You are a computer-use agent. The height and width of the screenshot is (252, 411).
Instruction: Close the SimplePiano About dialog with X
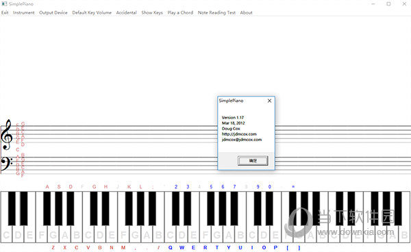269,101
